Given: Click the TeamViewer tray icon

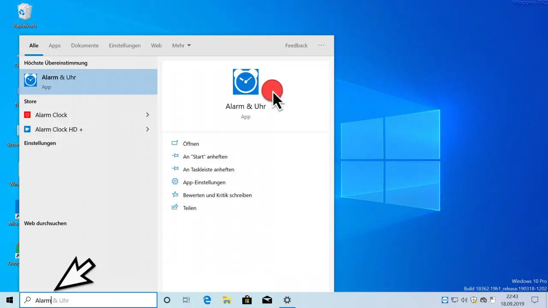Looking at the screenshot, I should coord(445,300).
